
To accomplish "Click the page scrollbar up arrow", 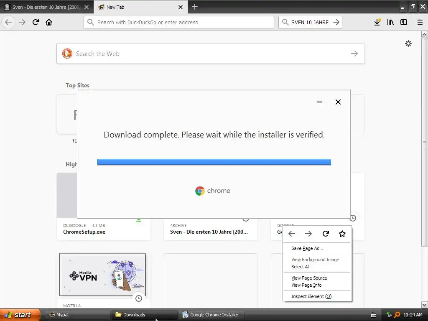I will point(424,34).
